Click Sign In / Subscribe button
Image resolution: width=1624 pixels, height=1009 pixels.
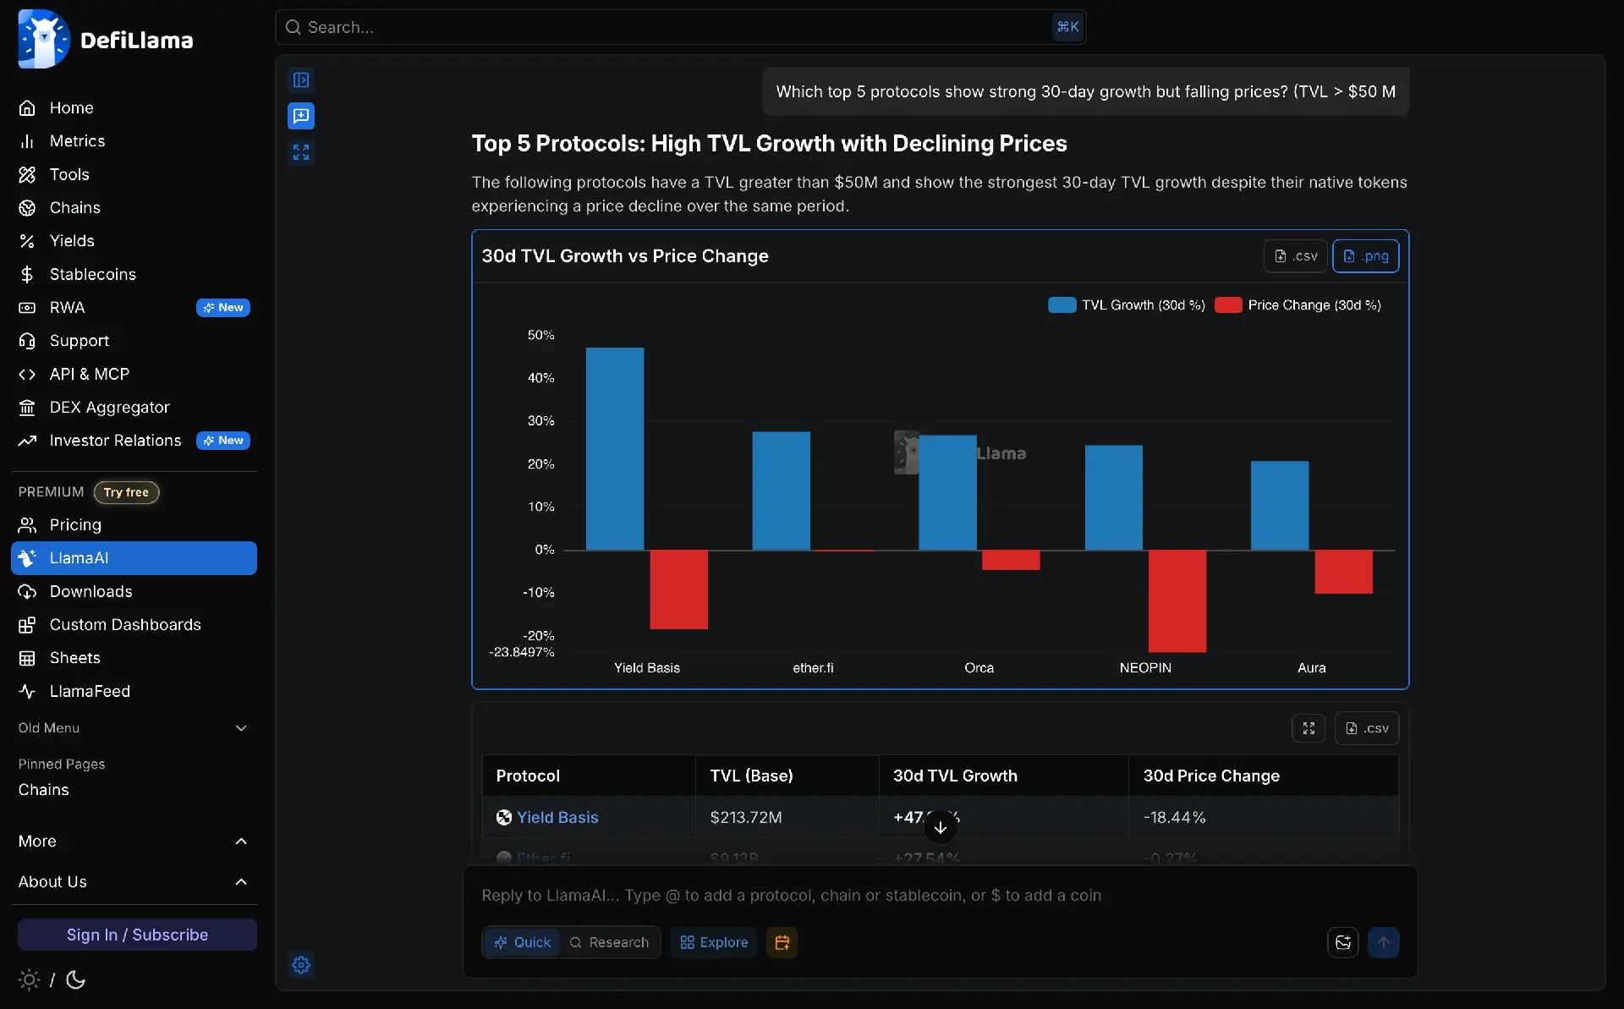137,935
